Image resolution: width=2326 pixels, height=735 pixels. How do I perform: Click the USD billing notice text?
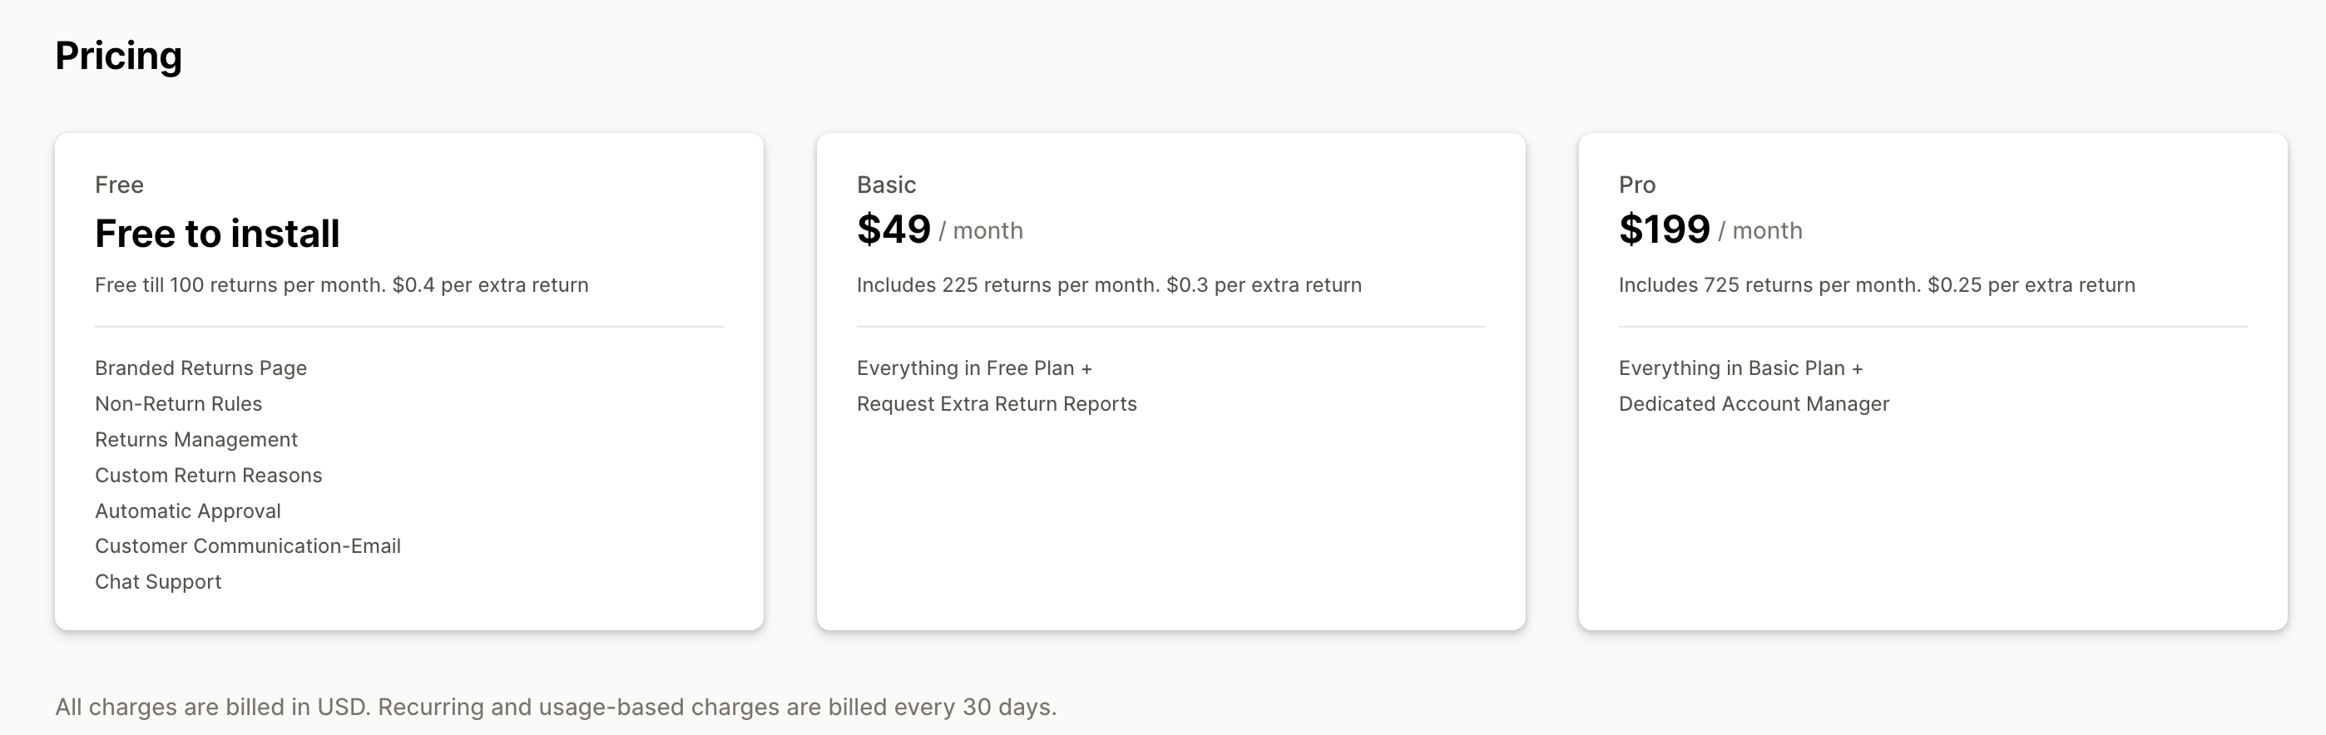pyautogui.click(x=557, y=707)
